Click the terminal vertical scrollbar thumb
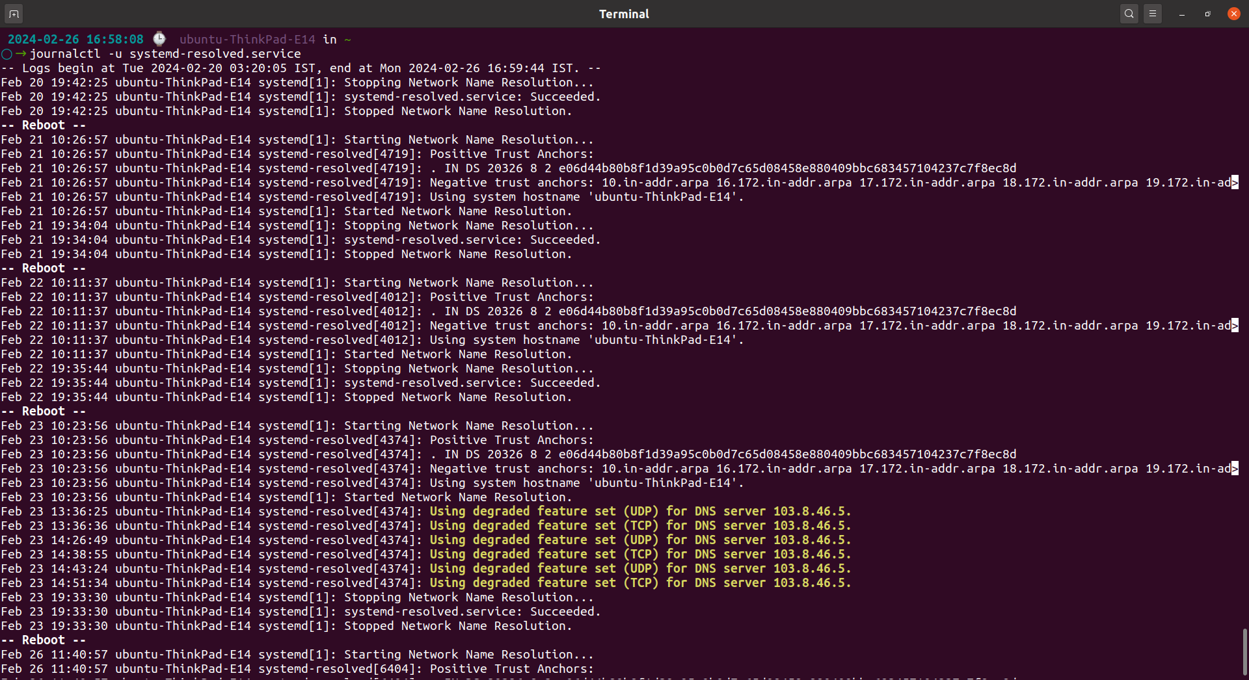This screenshot has width=1249, height=680. click(1244, 653)
